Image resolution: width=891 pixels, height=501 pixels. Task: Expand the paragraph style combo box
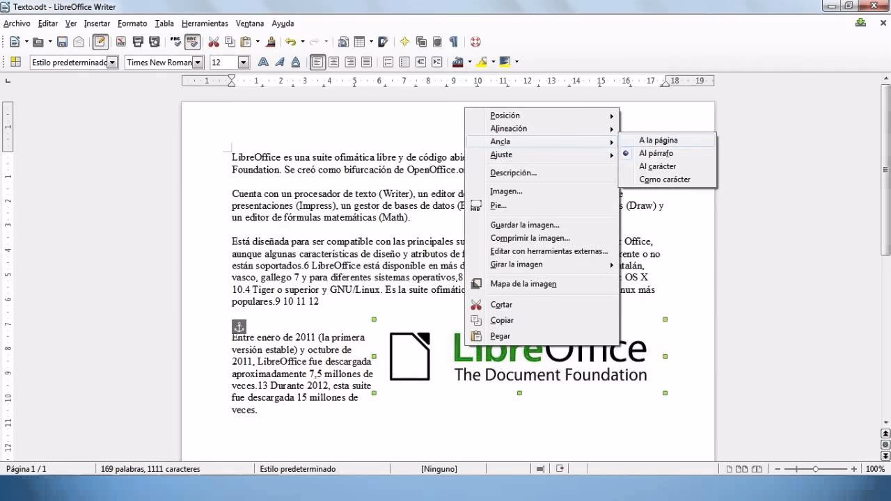point(111,62)
